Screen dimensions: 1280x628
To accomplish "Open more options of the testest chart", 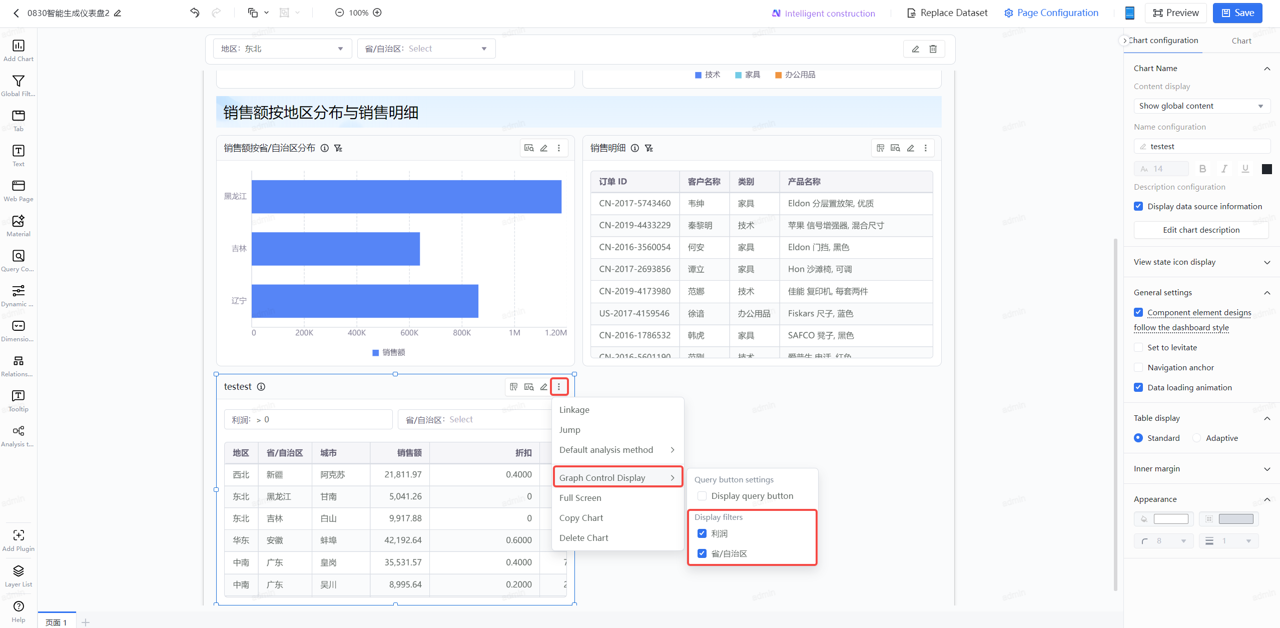I will click(559, 387).
